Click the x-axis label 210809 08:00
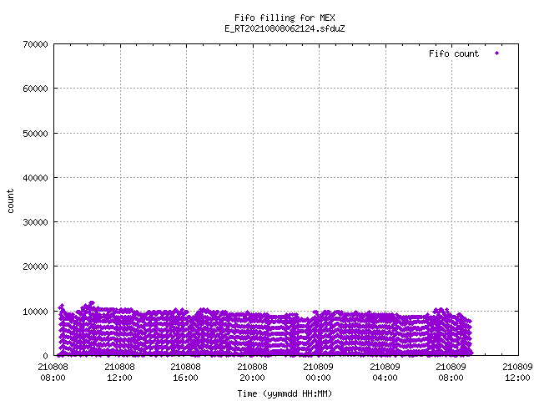The width and height of the screenshot is (534, 401). pyautogui.click(x=451, y=373)
